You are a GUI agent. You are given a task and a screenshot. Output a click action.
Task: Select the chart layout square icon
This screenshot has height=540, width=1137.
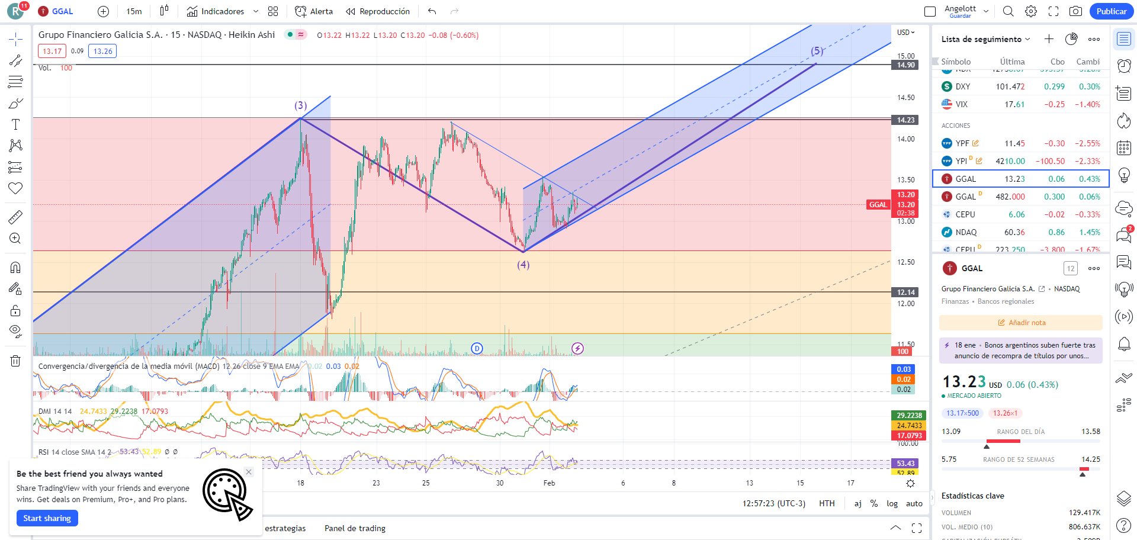pos(930,11)
